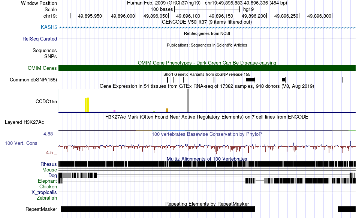Click the Sequences SNPs track label
The width and height of the screenshot is (356, 218).
45,53
